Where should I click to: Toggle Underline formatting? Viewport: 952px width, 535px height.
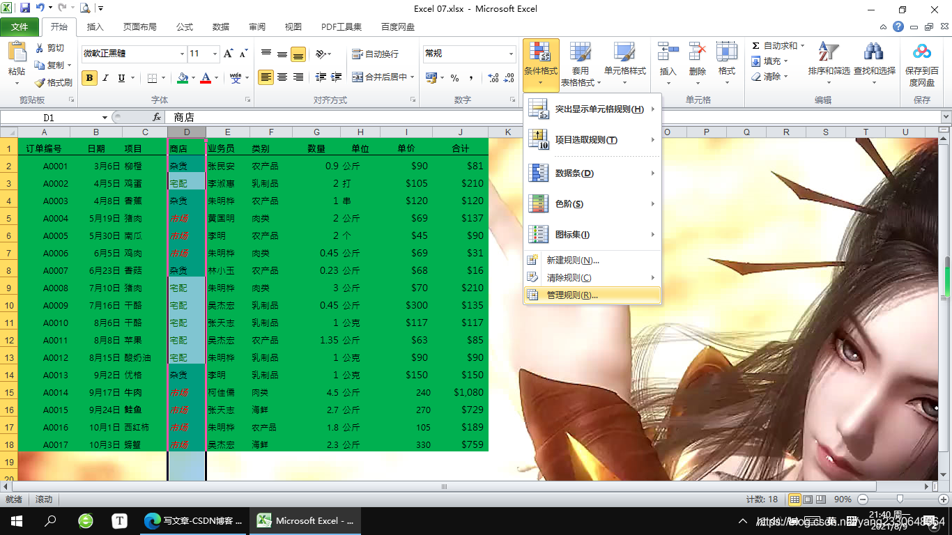(x=122, y=78)
